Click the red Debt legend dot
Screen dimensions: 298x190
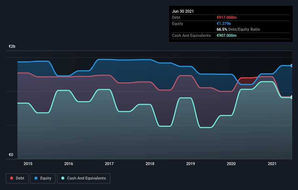(12, 178)
